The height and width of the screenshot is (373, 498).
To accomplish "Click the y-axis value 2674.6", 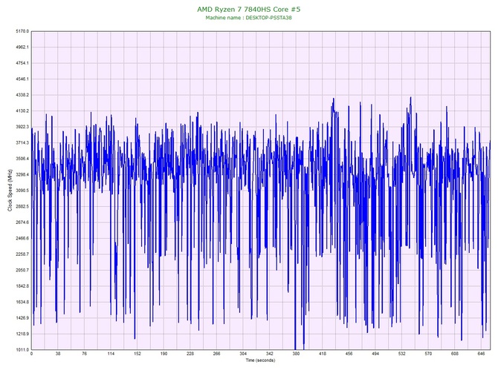I will click(22, 222).
